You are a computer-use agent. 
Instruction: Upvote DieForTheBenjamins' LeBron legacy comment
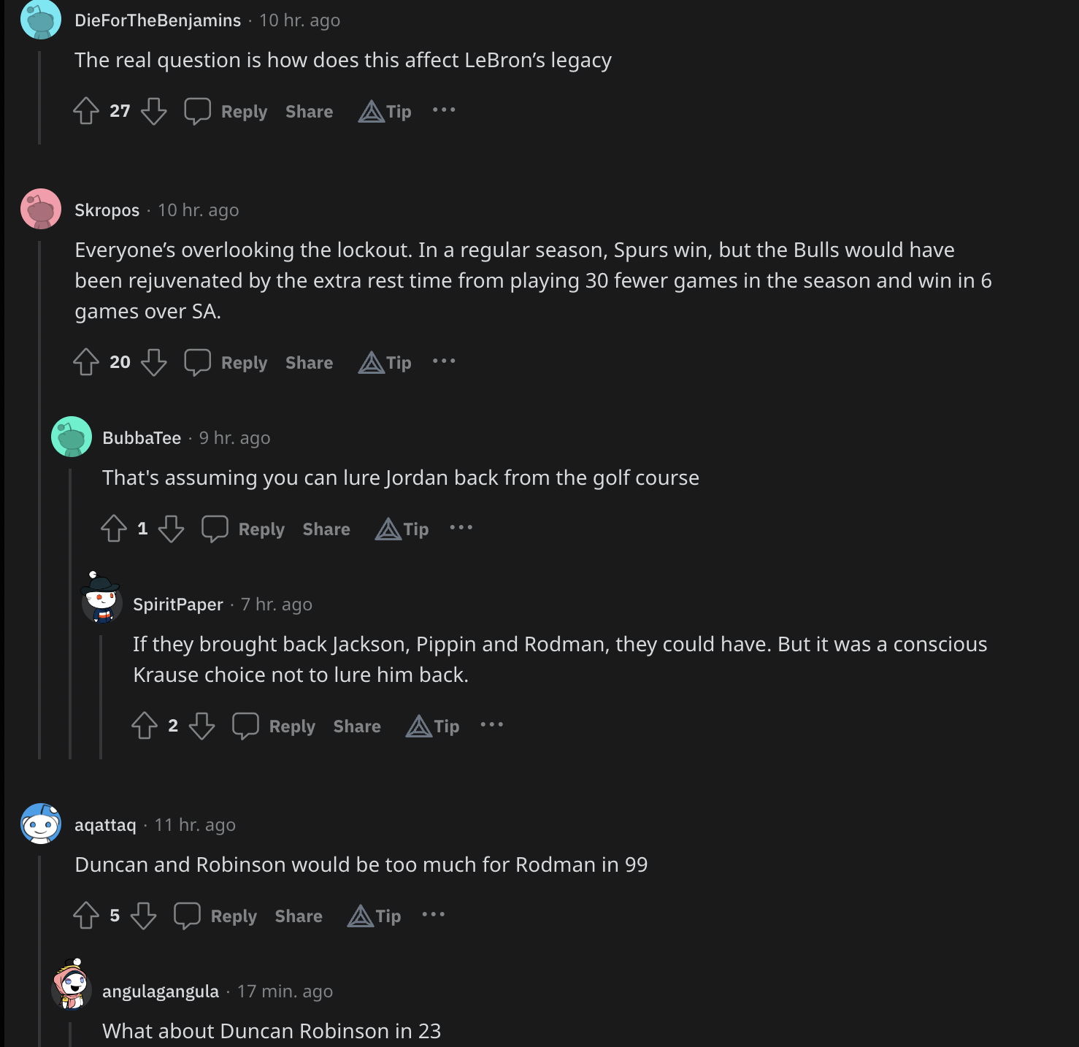pos(86,111)
